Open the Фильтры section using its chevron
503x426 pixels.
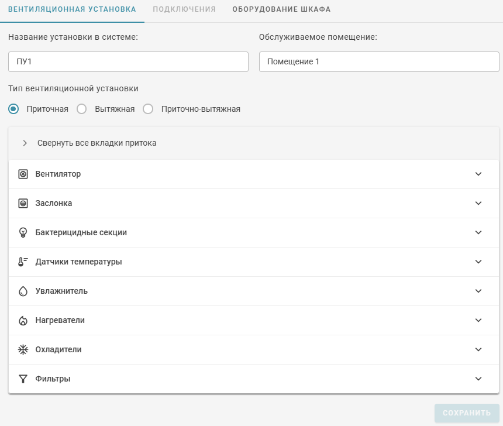coord(478,379)
